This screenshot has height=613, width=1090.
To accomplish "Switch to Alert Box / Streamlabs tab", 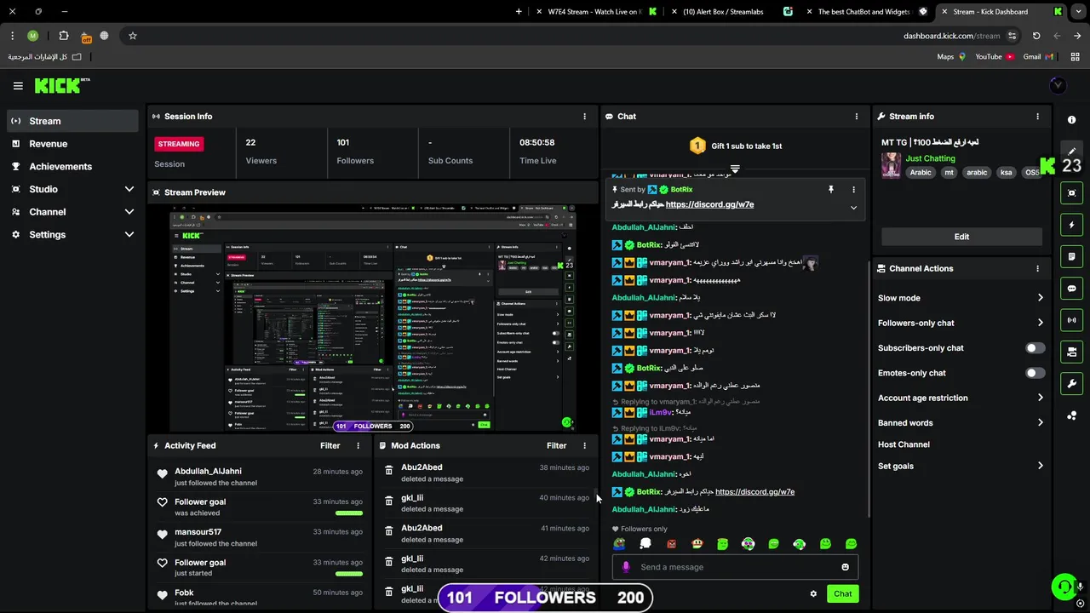I will click(732, 12).
